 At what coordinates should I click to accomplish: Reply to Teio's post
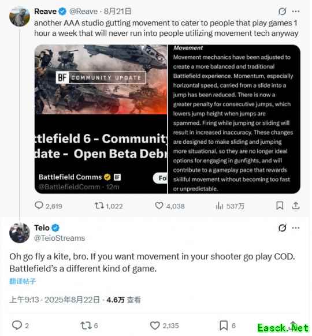pyautogui.click(x=17, y=325)
